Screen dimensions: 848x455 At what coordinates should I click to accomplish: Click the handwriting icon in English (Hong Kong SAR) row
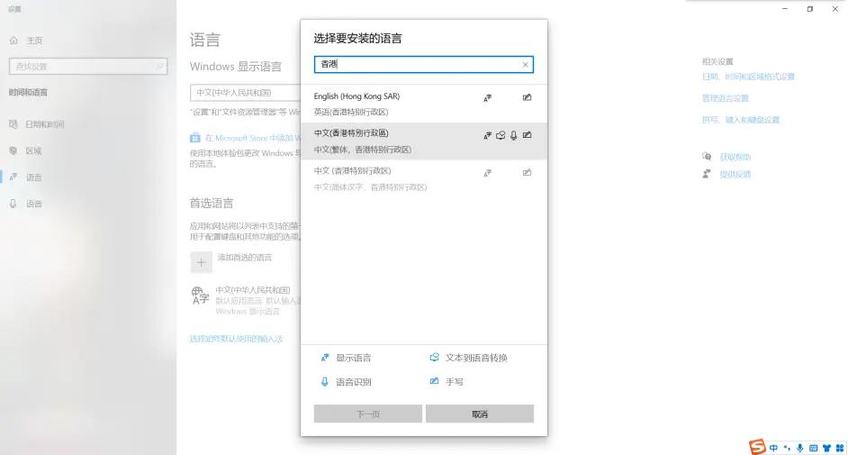[x=527, y=97]
